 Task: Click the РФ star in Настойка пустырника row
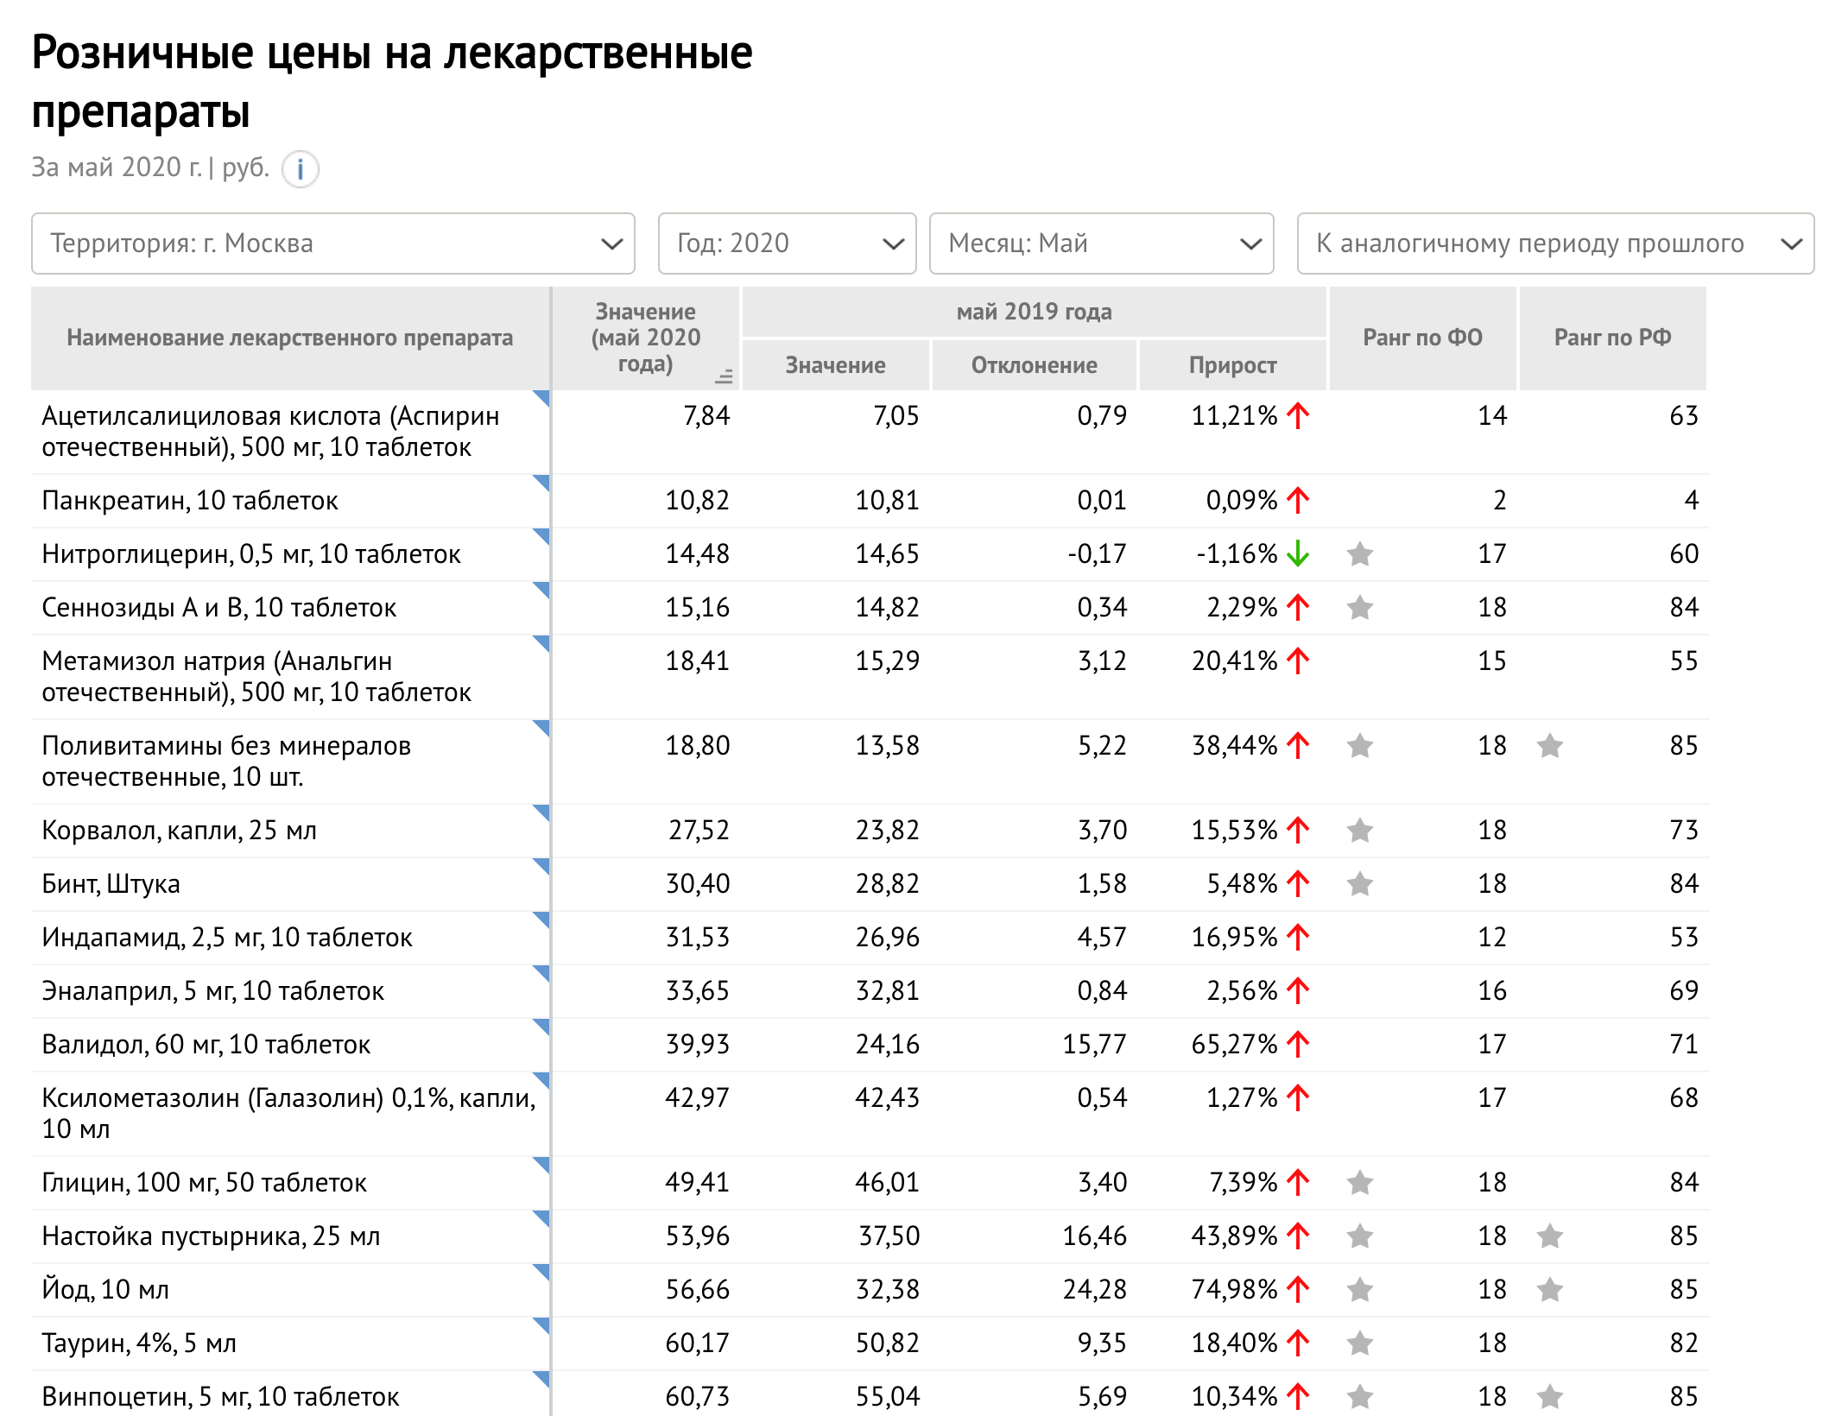1550,1236
